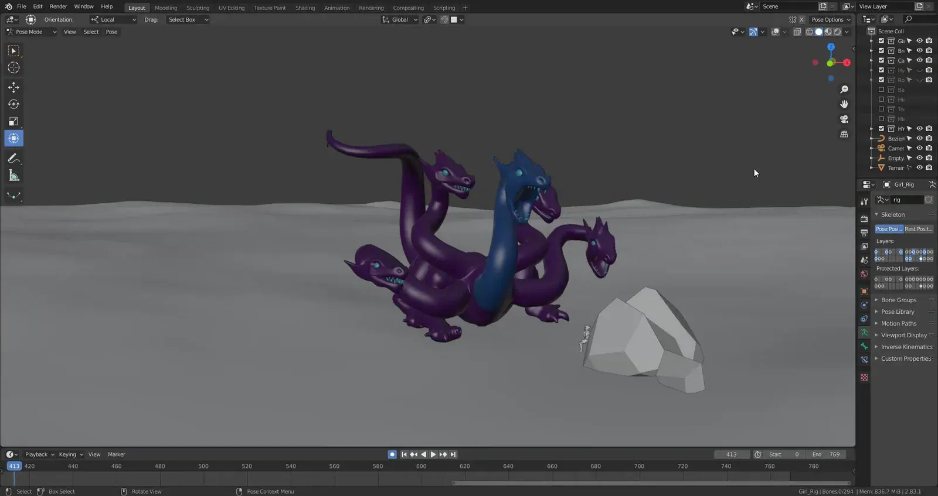Screen dimensions: 938x496
Task: Activate the Move tool
Action: pos(13,87)
